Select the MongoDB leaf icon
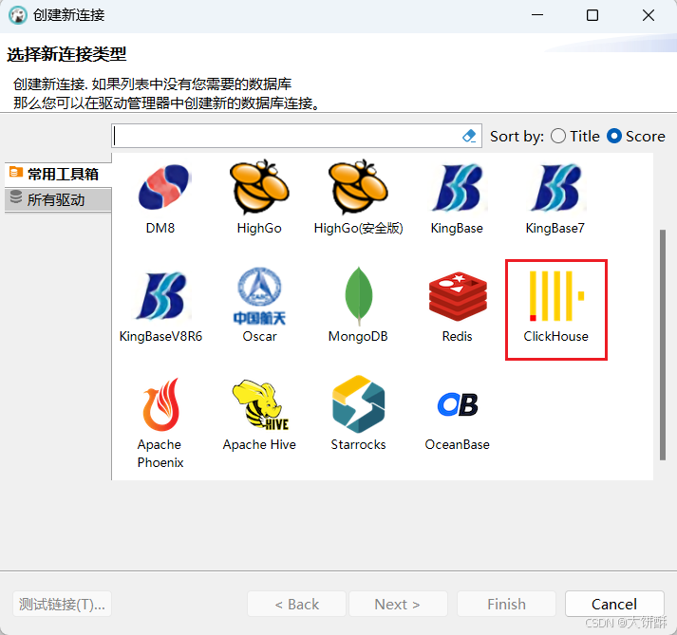677x635 pixels. (x=358, y=296)
